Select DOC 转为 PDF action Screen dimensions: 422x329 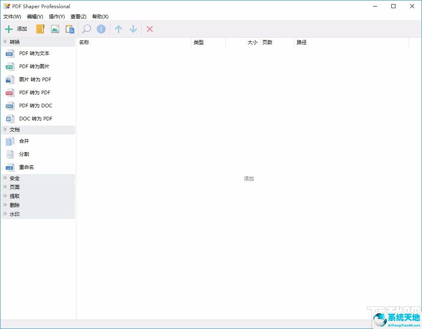click(36, 119)
